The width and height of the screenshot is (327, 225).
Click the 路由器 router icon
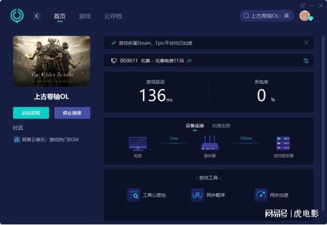point(210,143)
